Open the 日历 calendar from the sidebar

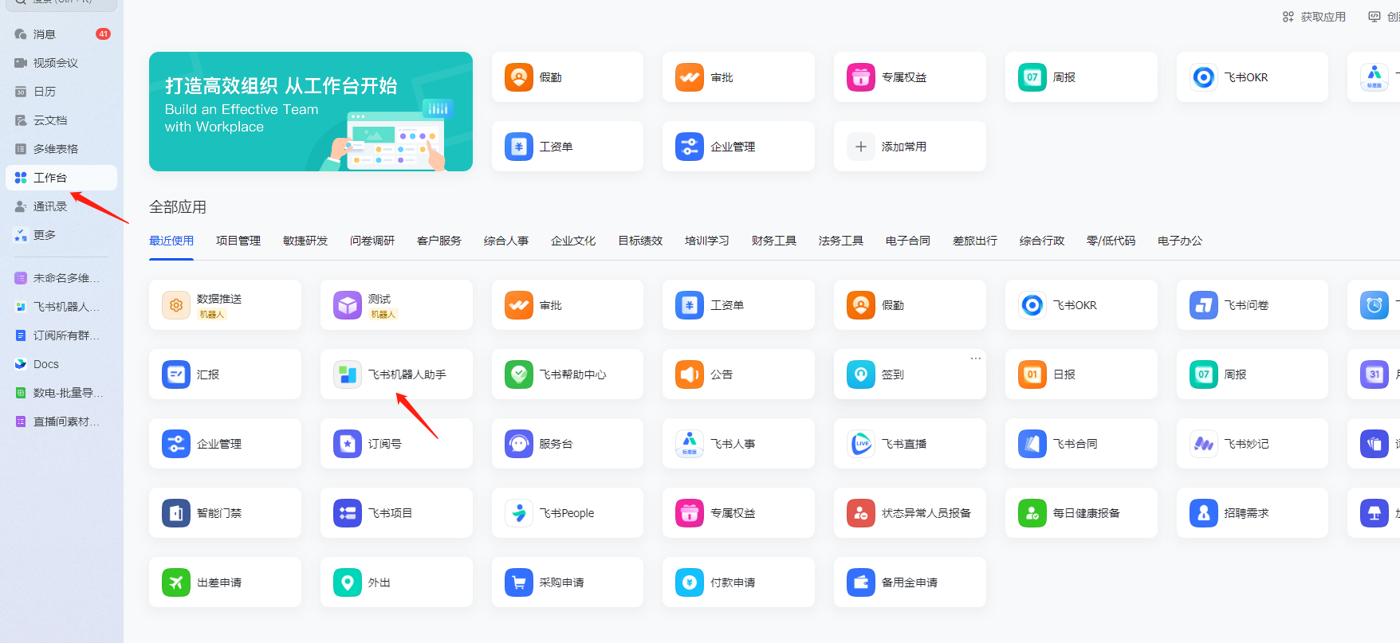tap(61, 92)
